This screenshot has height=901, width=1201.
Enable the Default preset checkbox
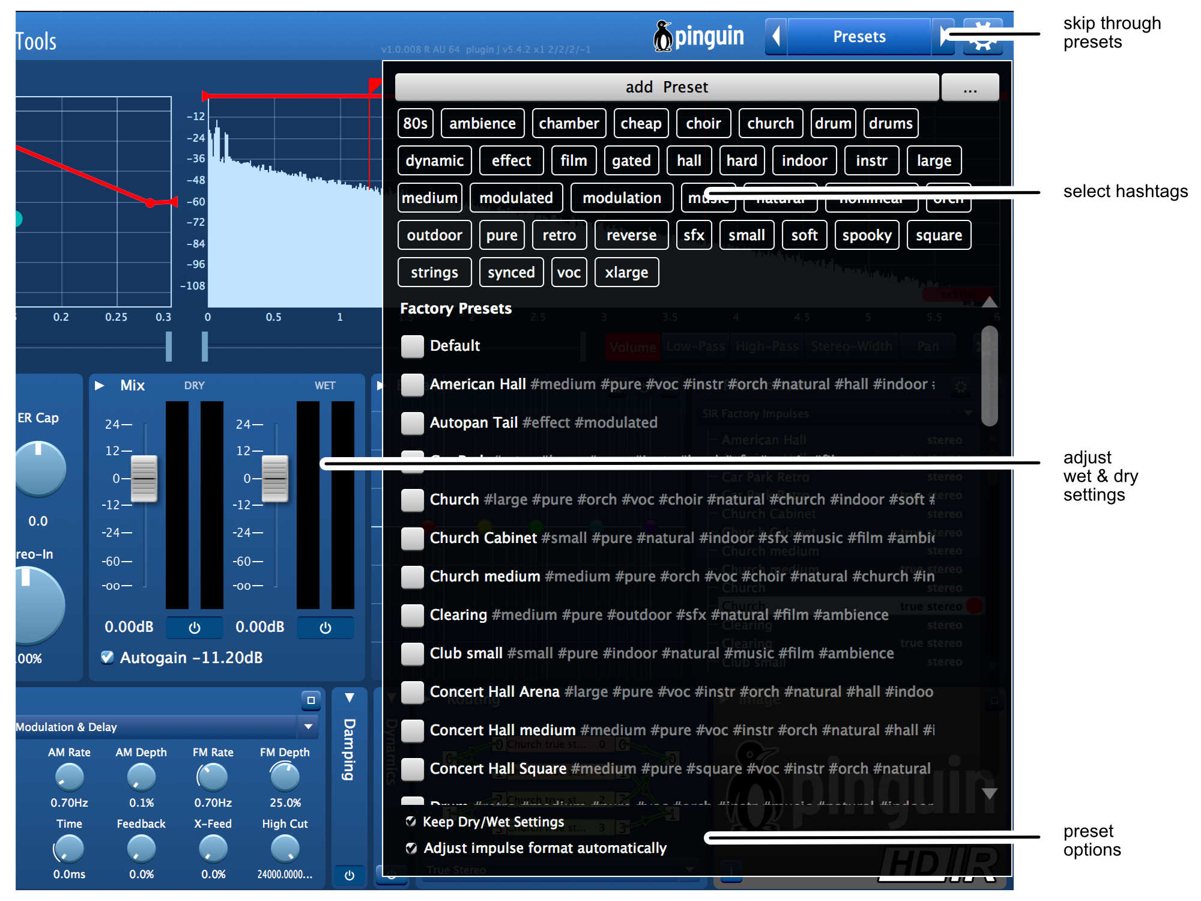point(413,346)
